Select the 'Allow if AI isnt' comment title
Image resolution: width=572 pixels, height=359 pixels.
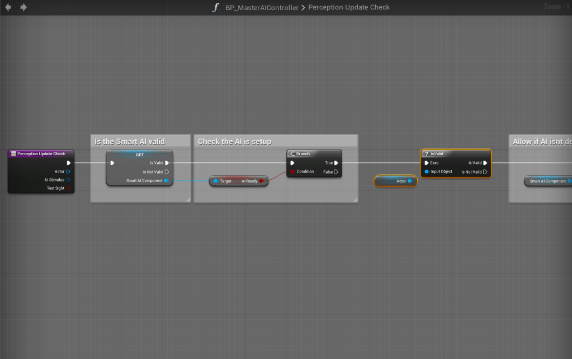tap(542, 141)
